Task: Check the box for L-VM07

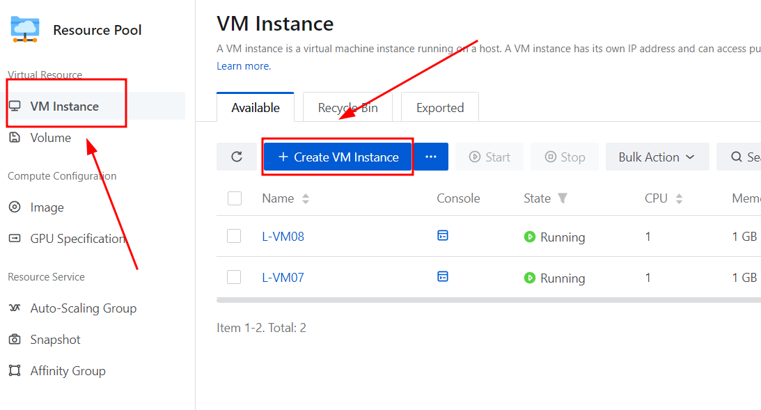Action: (234, 277)
